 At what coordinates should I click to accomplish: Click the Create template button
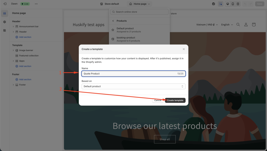pos(175,100)
